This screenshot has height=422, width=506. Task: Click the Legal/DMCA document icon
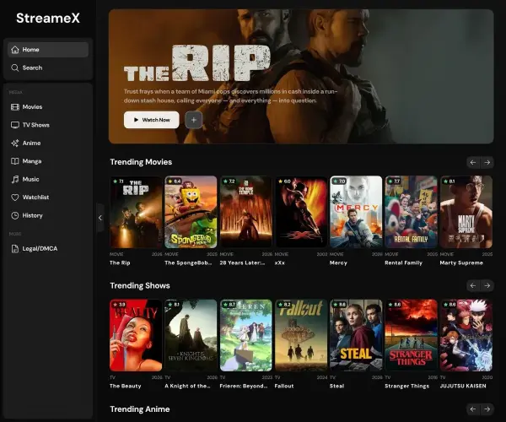(15, 249)
